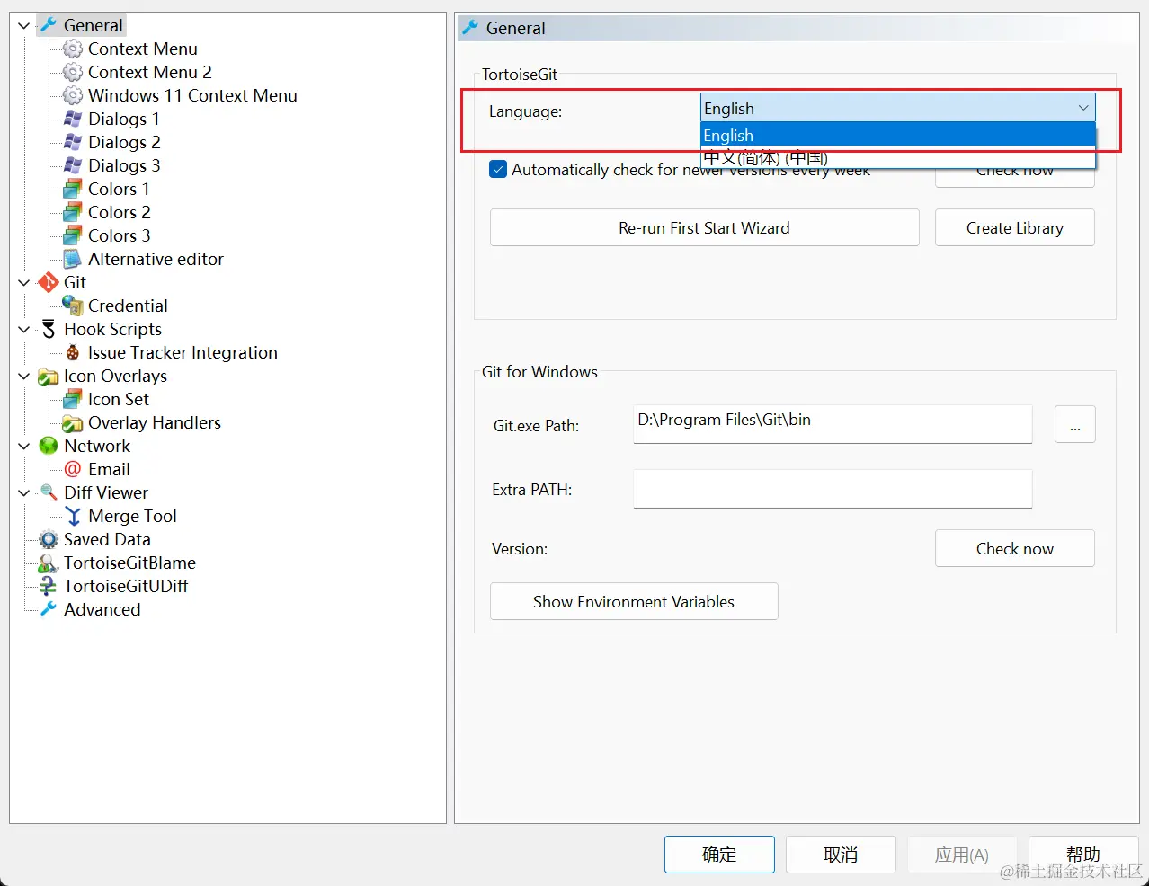Open the Alternative editor label

click(156, 259)
